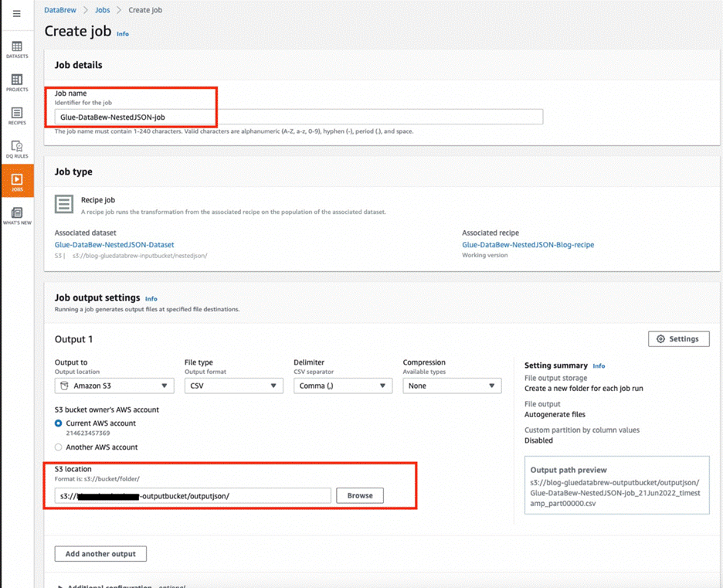Click the Create job breadcrumb text
This screenshot has height=588, width=723.
[145, 10]
